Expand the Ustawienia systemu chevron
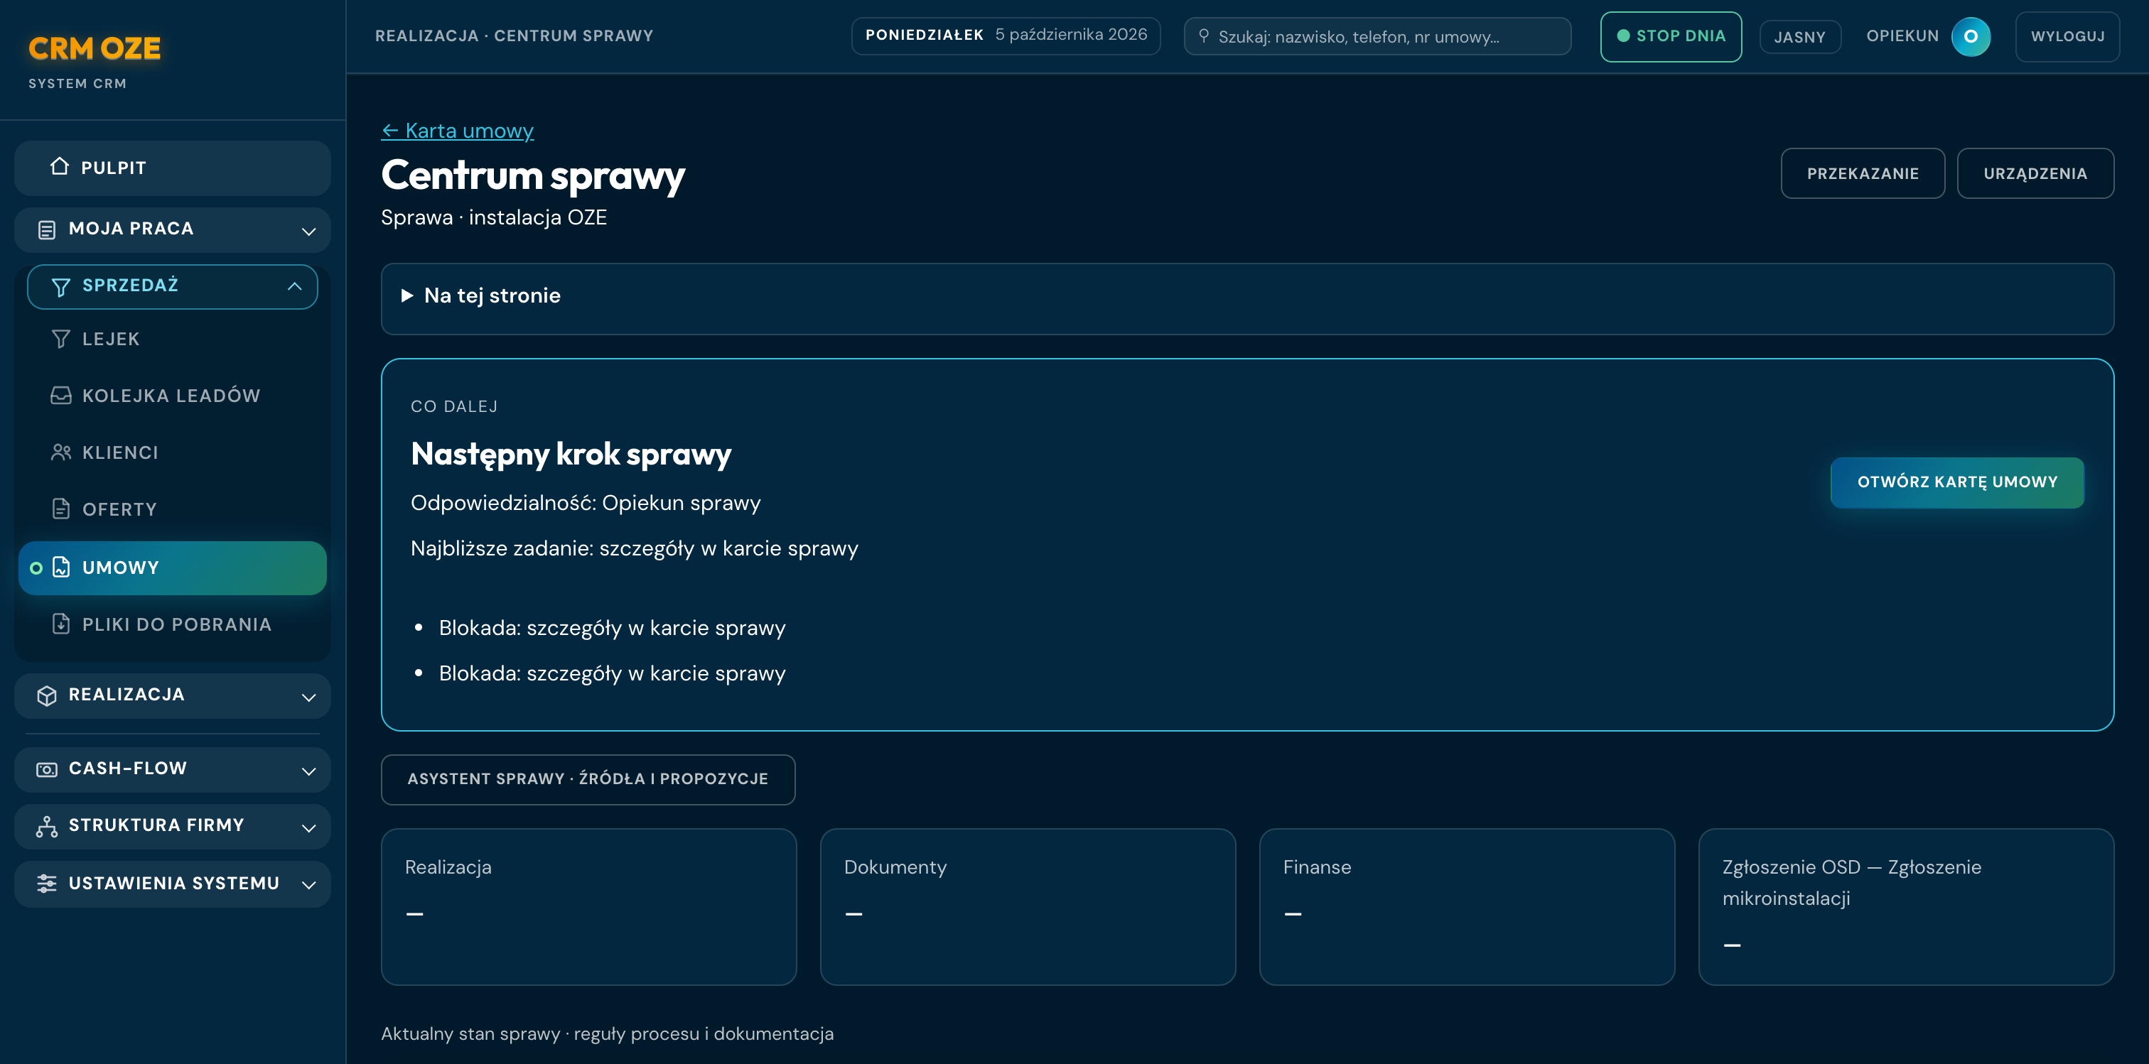The image size is (2149, 1064). pyautogui.click(x=308, y=885)
